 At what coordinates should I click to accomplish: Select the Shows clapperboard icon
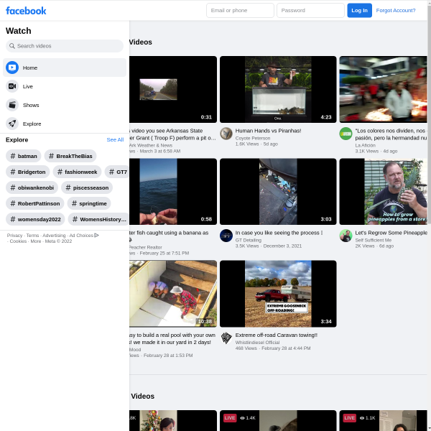12,105
